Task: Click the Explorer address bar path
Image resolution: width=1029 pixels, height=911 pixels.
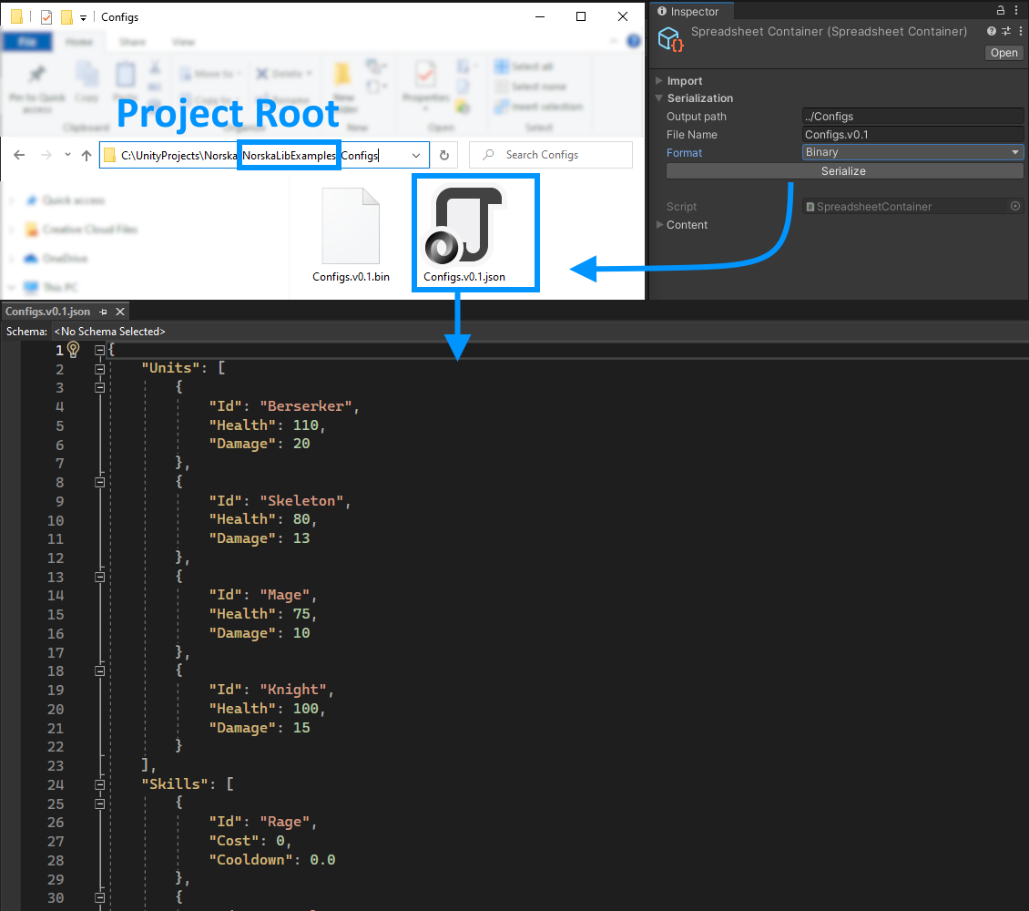Action: (264, 156)
